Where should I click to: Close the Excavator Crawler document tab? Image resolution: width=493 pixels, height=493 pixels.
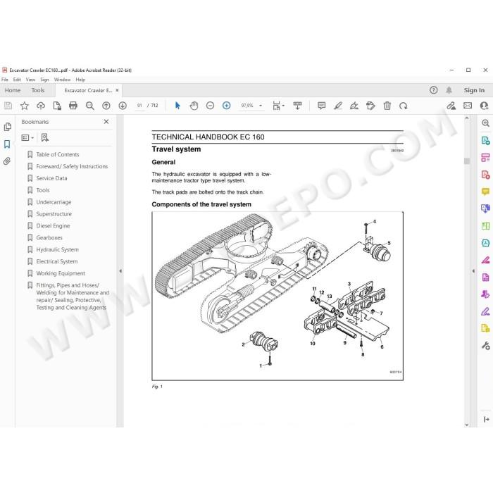coord(118,90)
